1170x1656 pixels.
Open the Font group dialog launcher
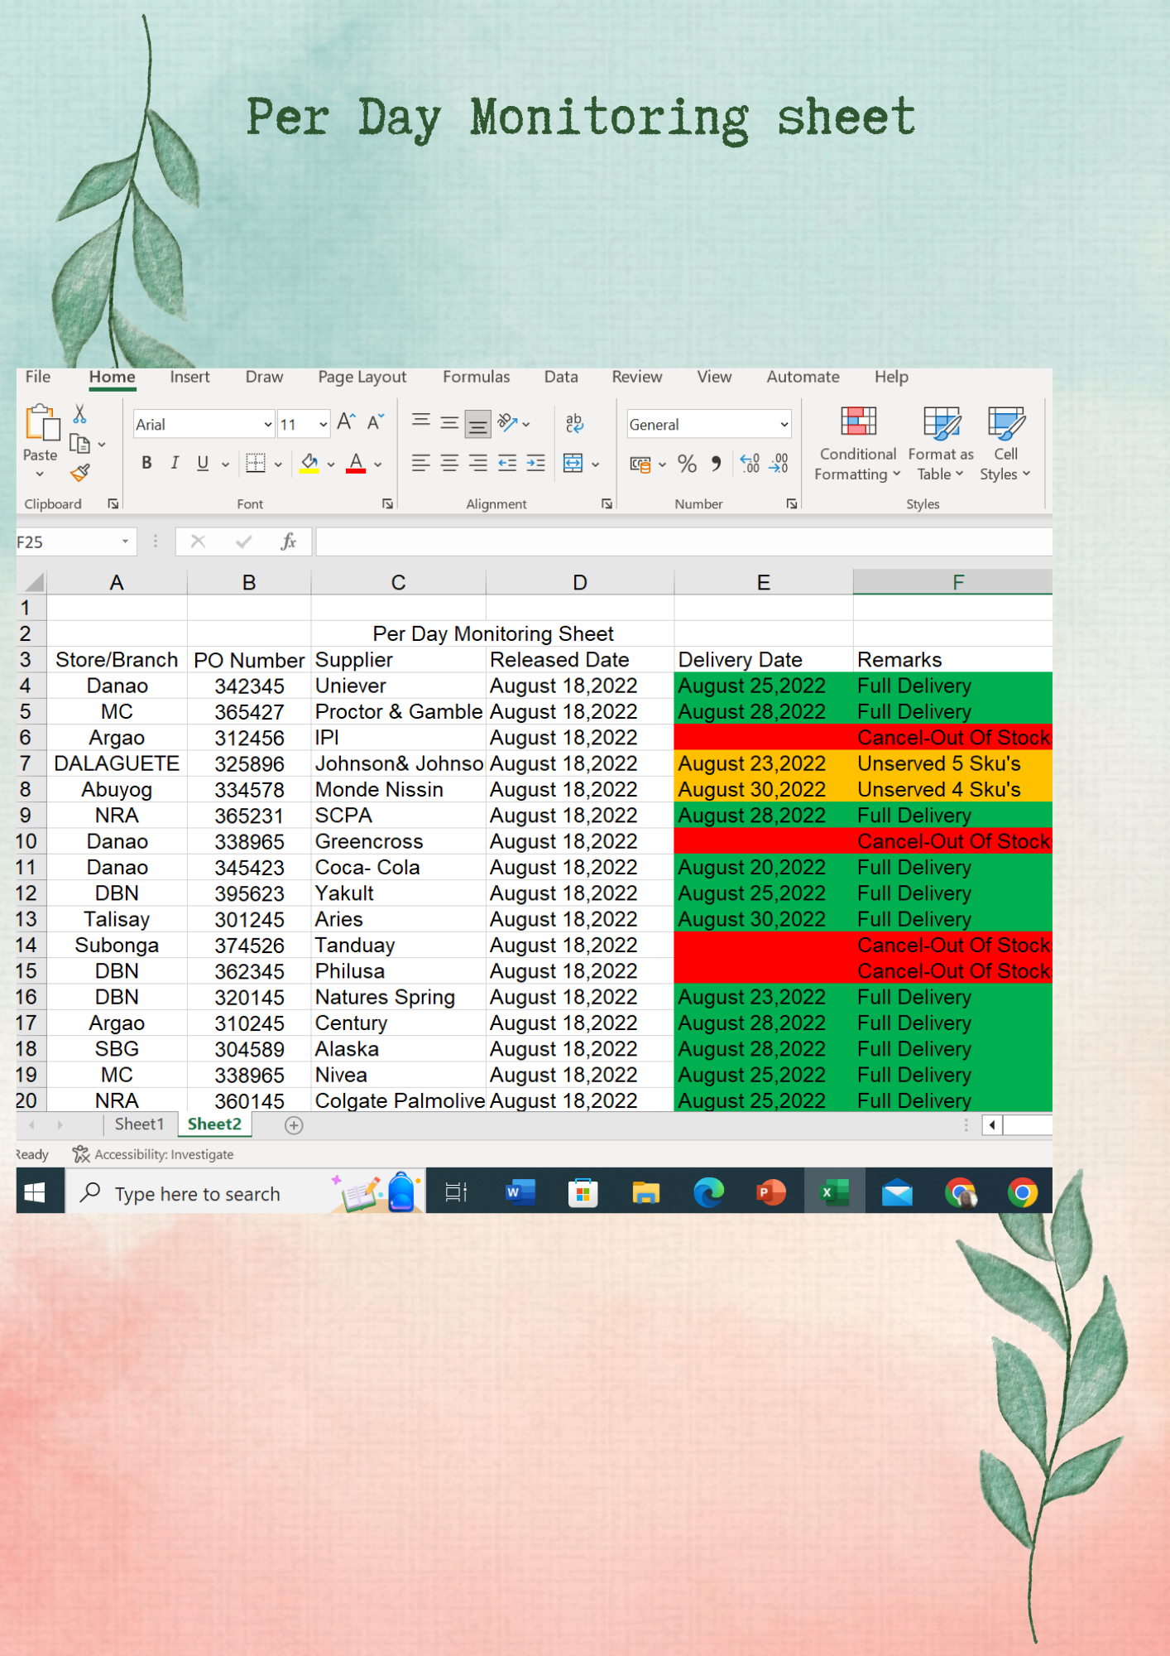tap(387, 503)
